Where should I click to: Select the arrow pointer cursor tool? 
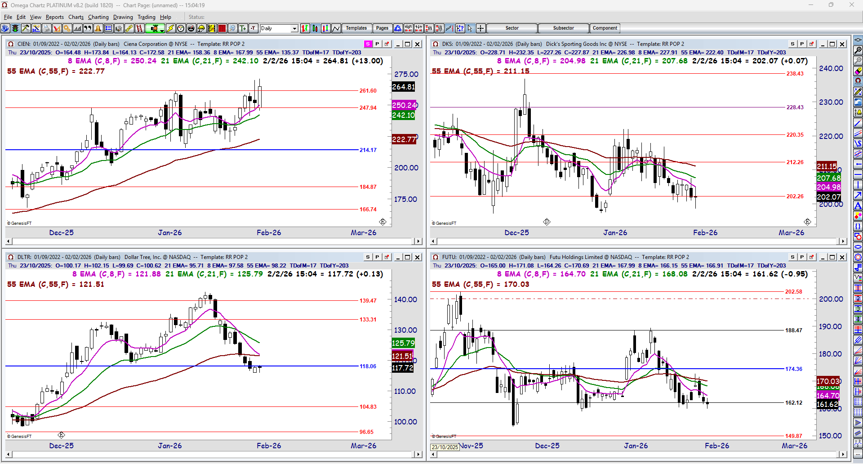coord(470,28)
